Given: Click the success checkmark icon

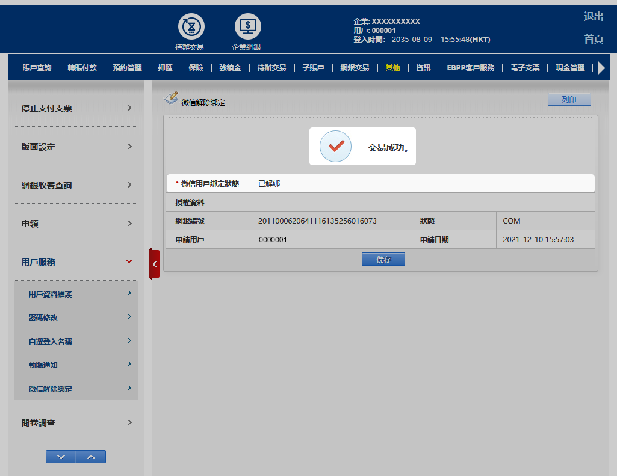Looking at the screenshot, I should tap(335, 146).
